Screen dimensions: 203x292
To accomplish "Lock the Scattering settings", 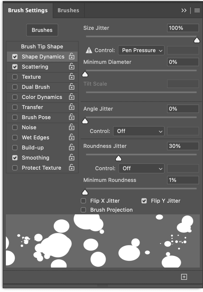I will point(72,67).
